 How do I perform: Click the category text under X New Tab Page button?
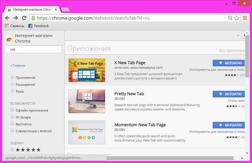[x=217, y=70]
